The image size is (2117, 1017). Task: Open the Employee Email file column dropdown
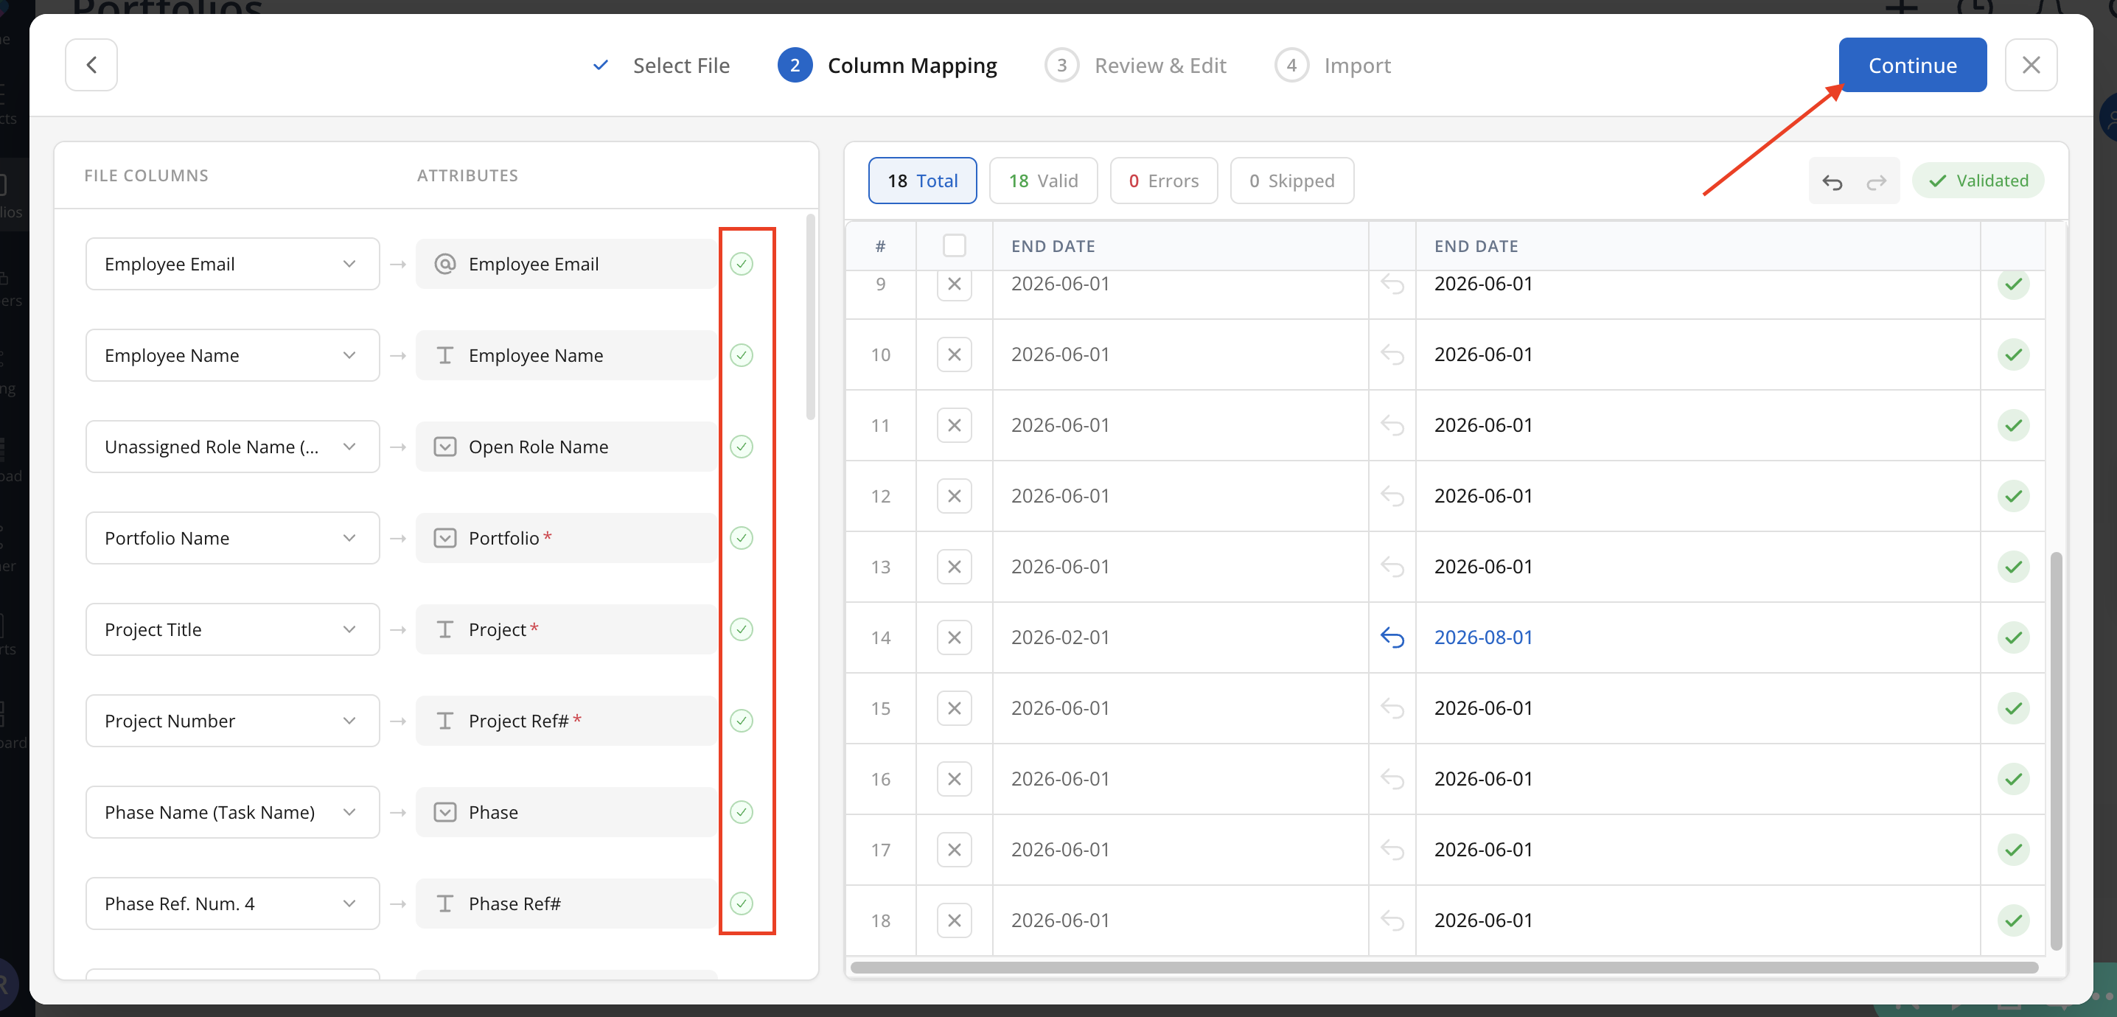pos(233,264)
